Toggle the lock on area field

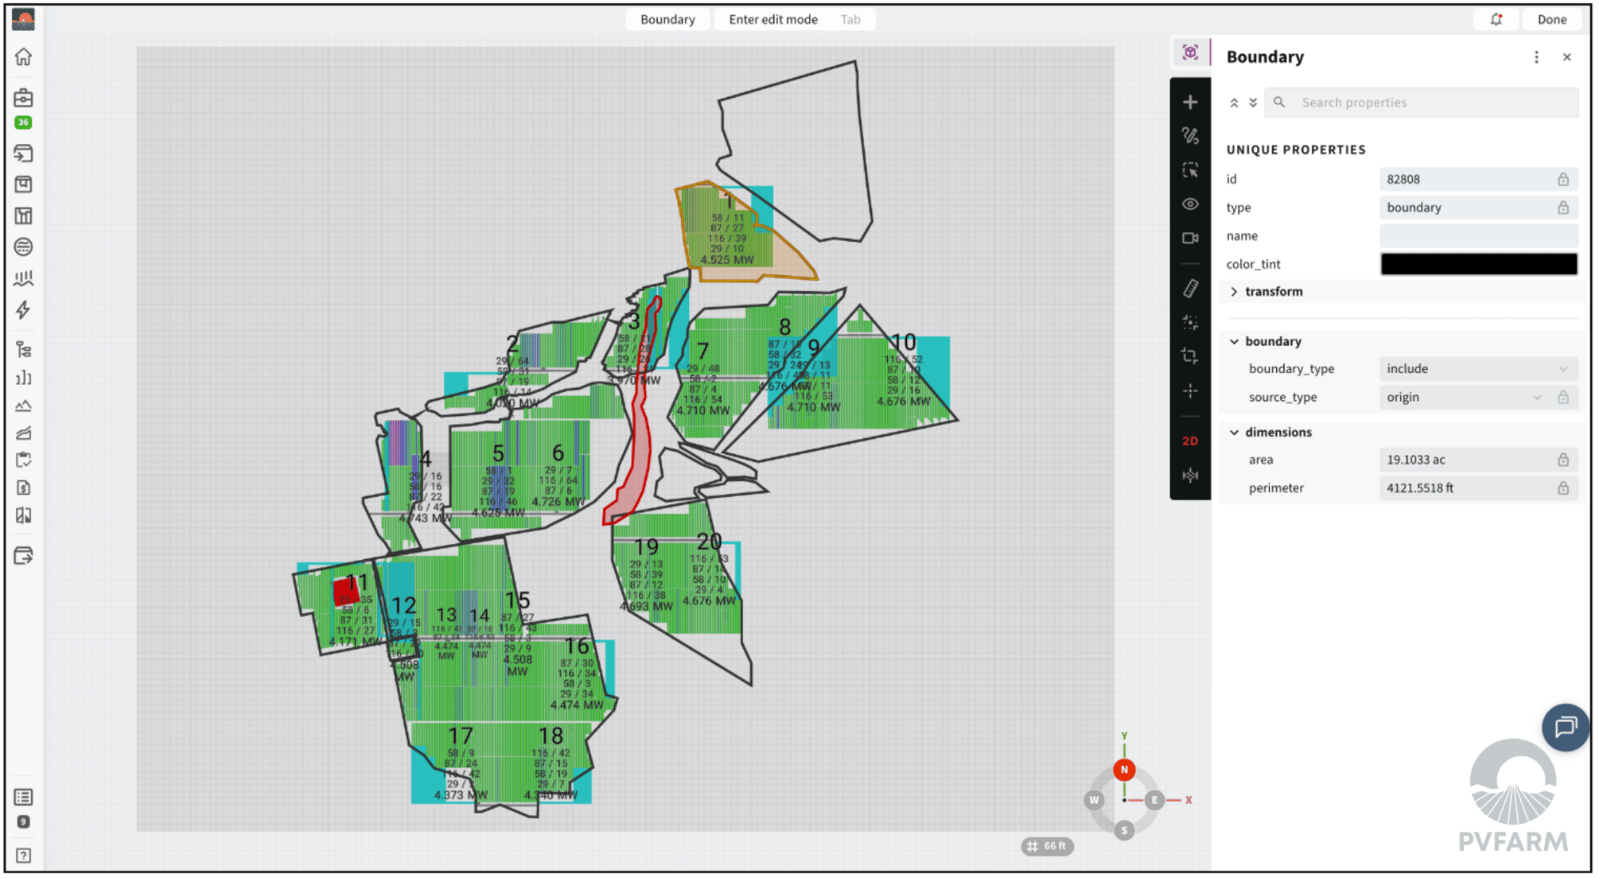1562,460
